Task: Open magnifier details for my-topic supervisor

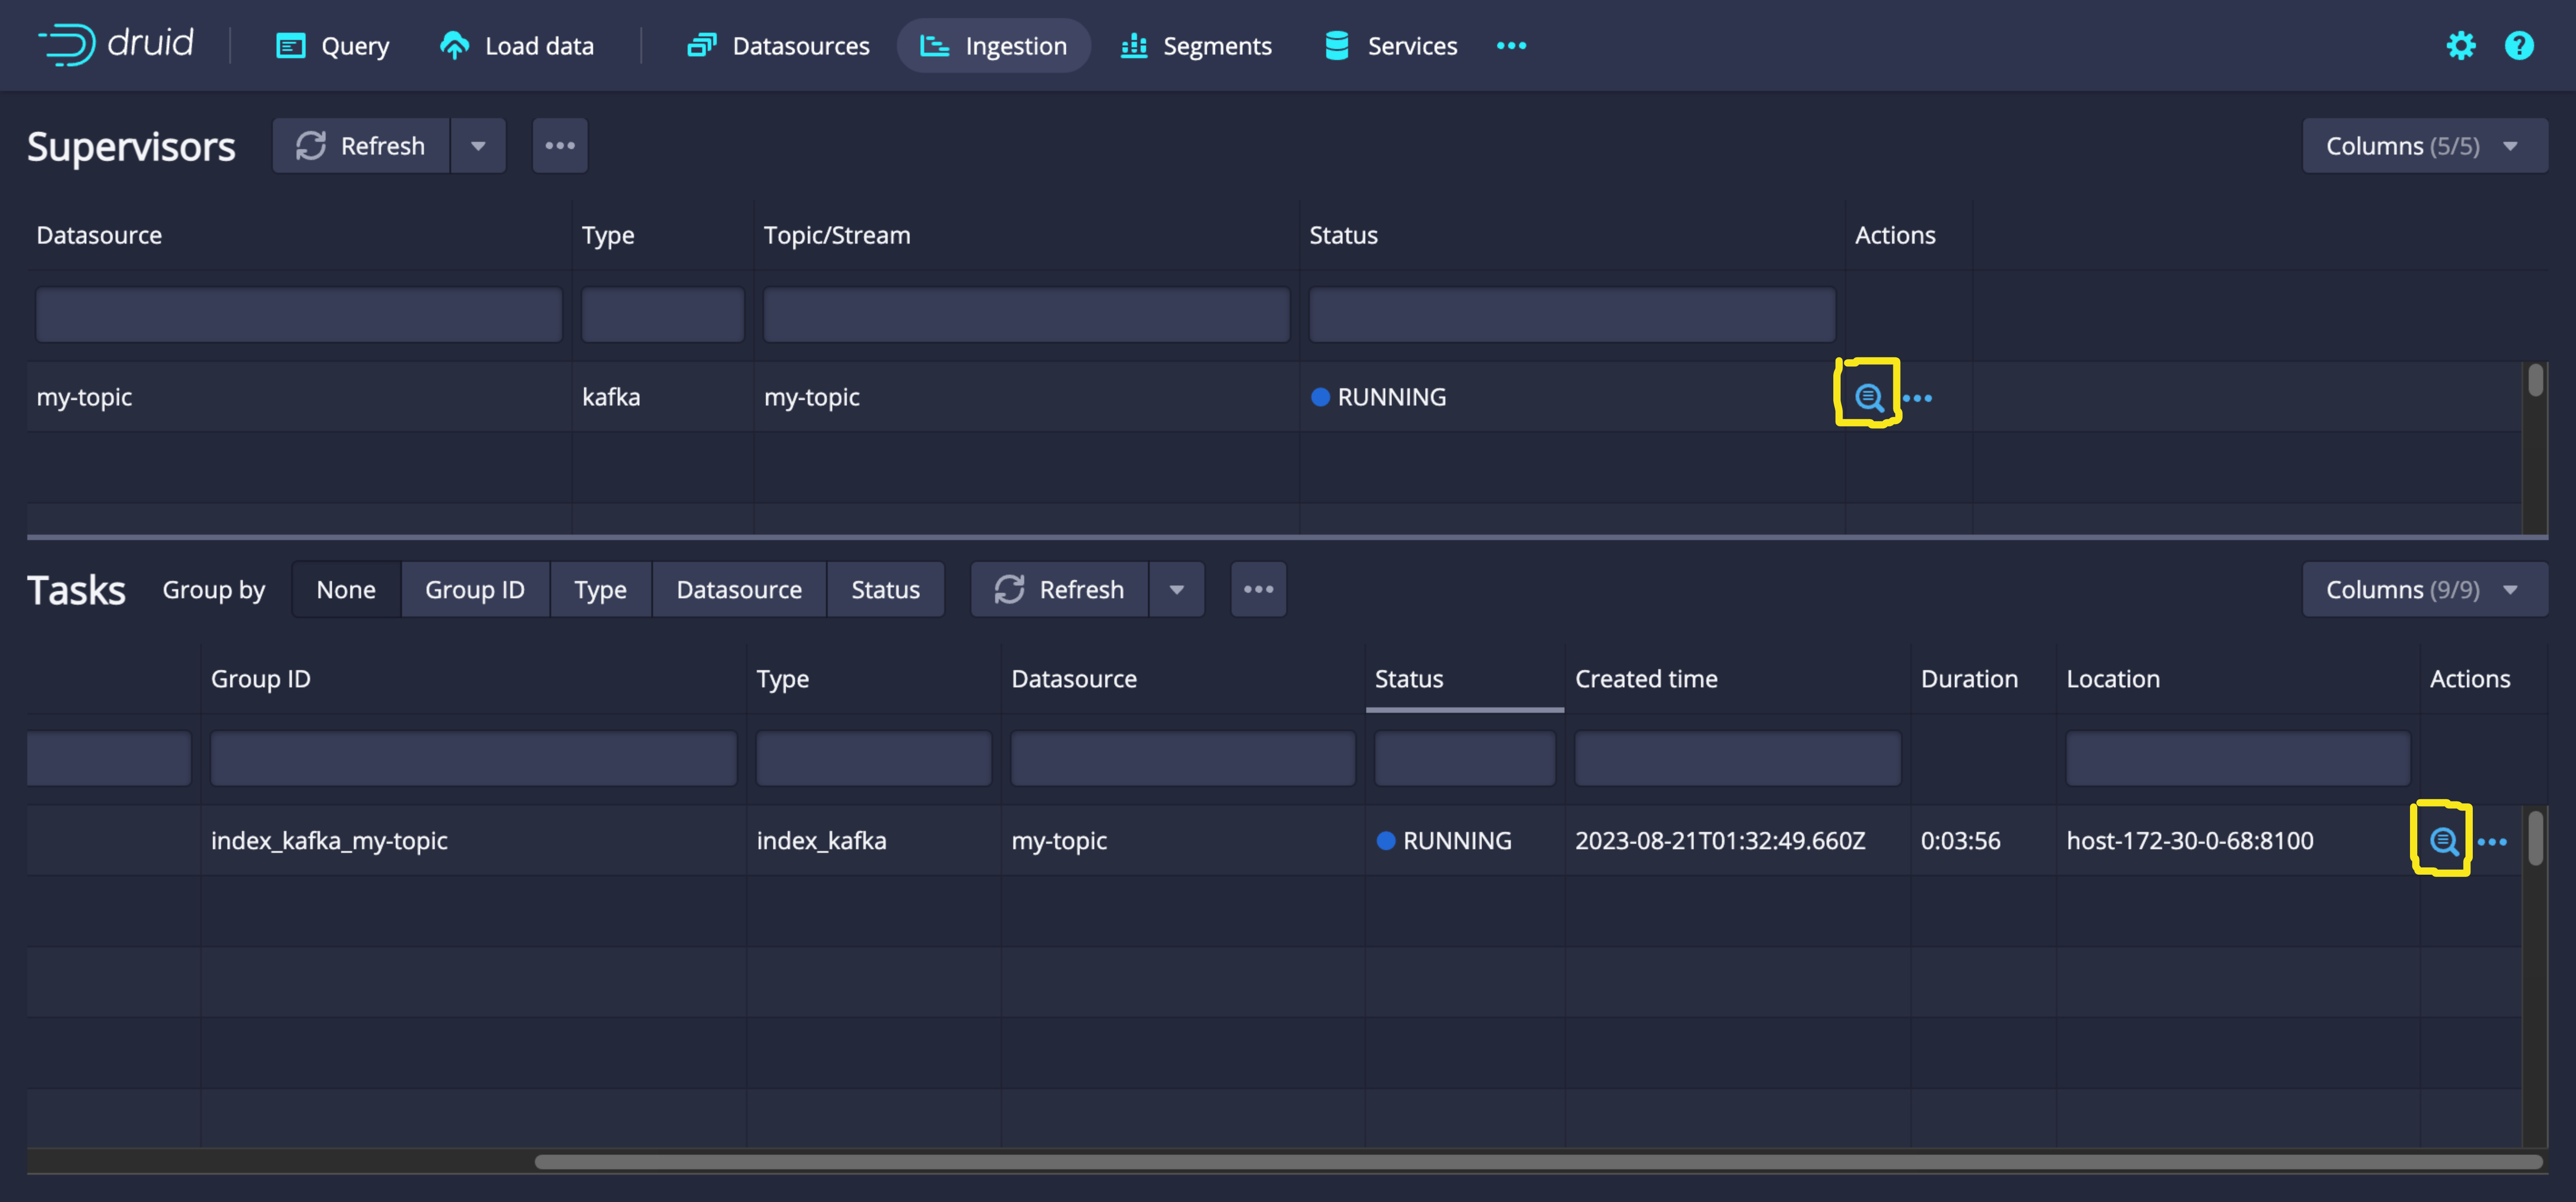Action: pos(1868,398)
